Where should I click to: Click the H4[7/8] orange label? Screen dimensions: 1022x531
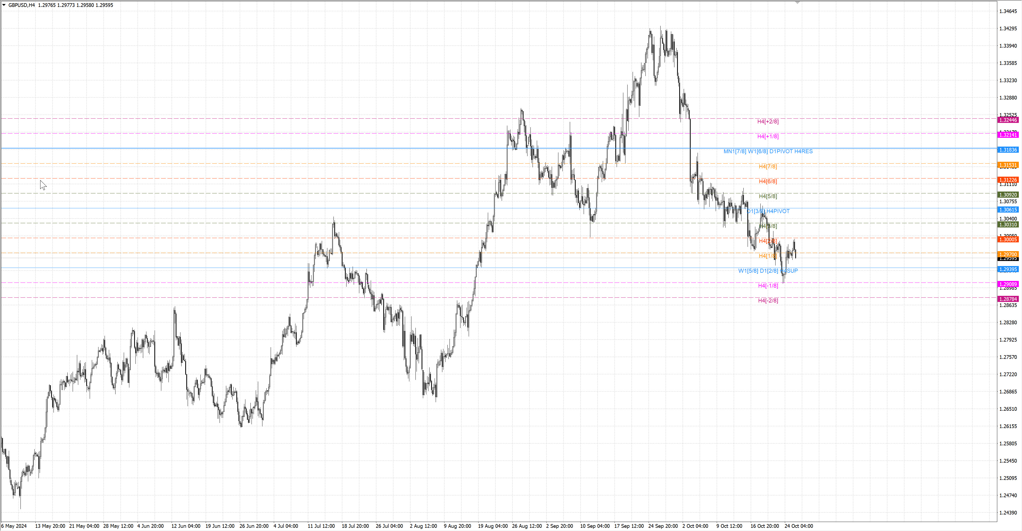click(768, 167)
